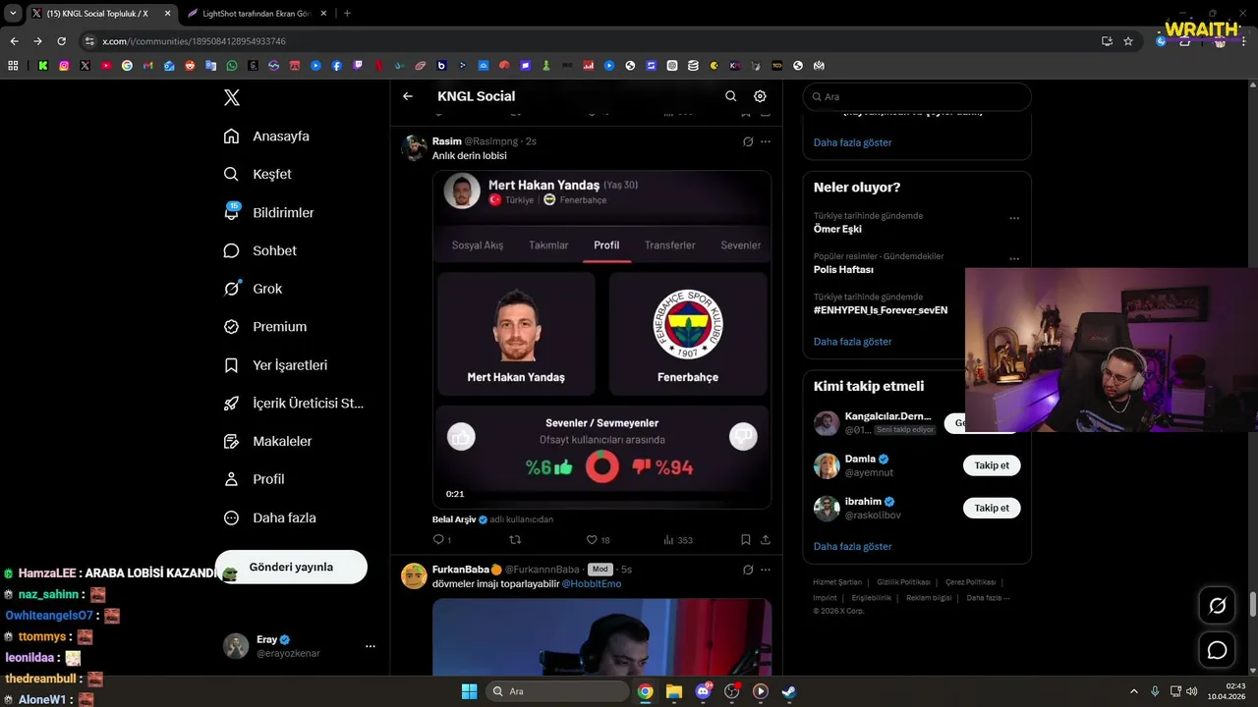Image resolution: width=1258 pixels, height=707 pixels.
Task: Open a new browser tab
Action: (x=347, y=14)
